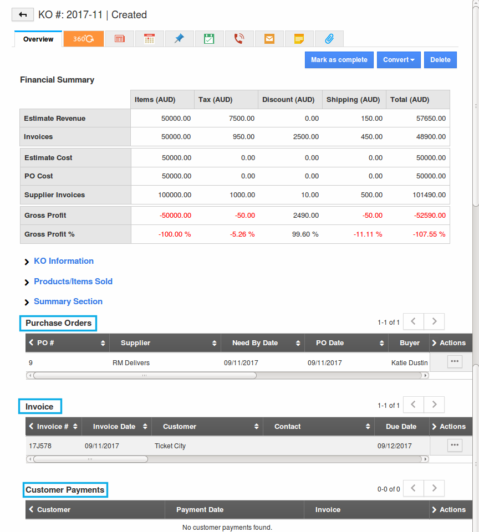The width and height of the screenshot is (479, 532).
Task: Click the Delete button
Action: coord(440,60)
